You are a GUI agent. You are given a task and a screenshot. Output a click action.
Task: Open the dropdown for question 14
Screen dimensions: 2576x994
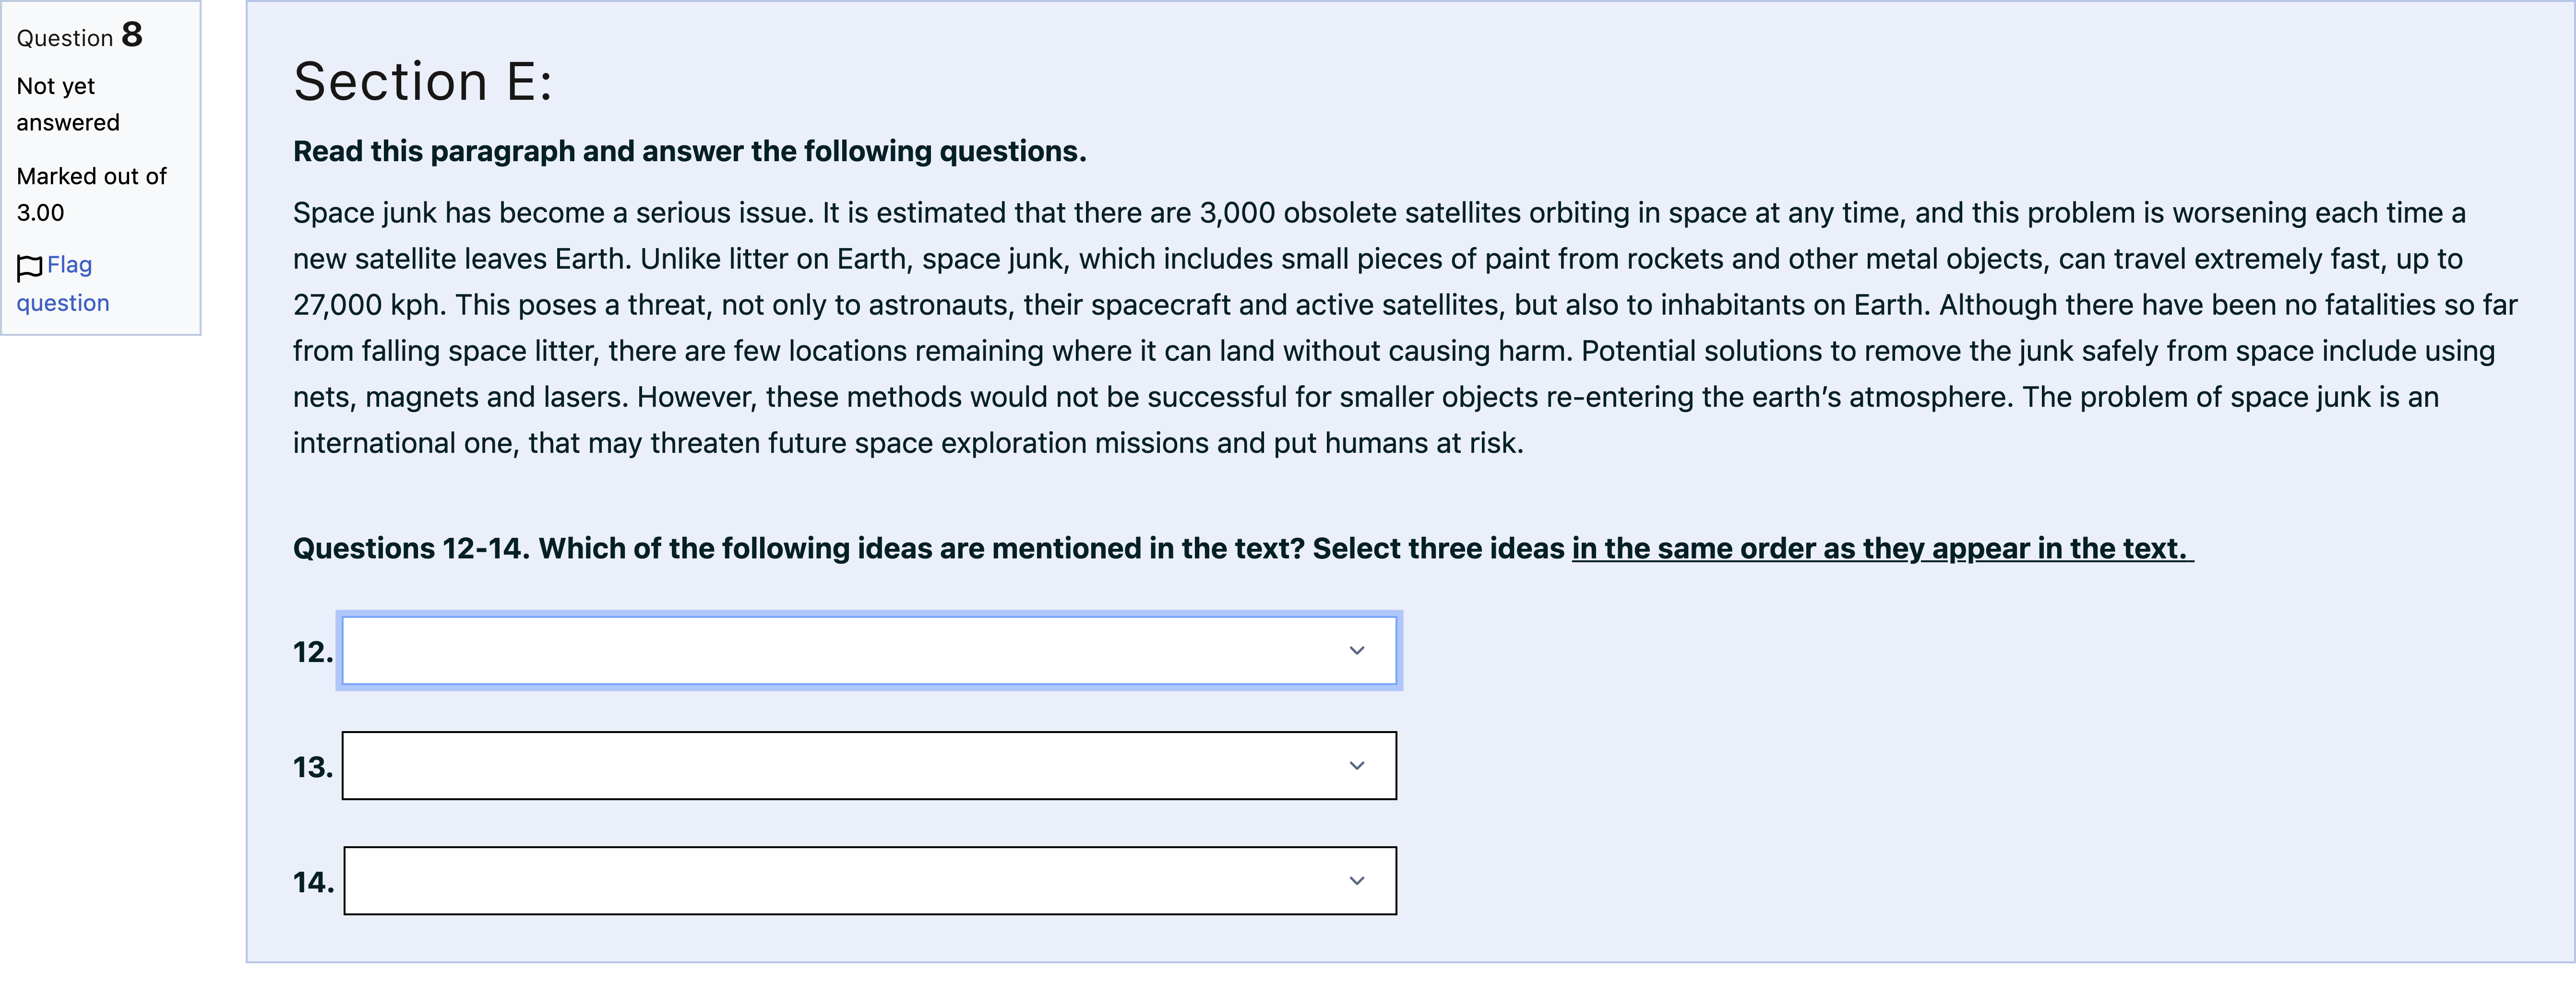[x=870, y=881]
